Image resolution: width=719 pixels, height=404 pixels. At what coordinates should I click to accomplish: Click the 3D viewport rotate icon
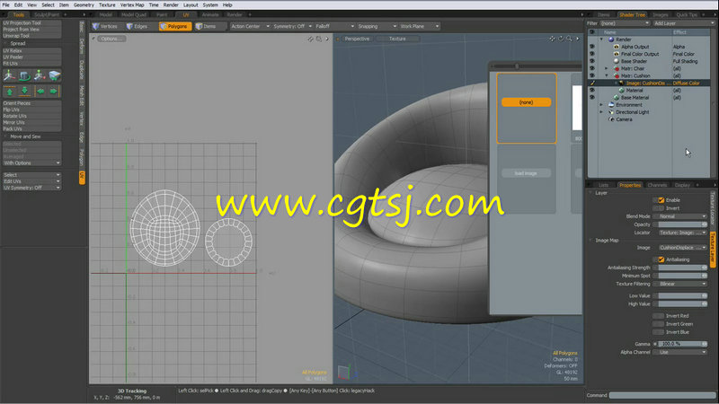tap(561, 39)
